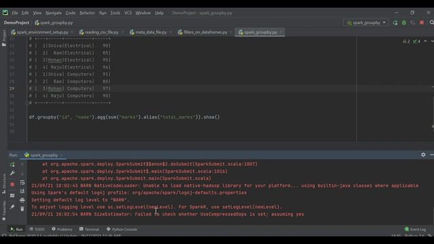Clear console output with the trash icon
The width and height of the screenshot is (434, 244).
click(22, 209)
